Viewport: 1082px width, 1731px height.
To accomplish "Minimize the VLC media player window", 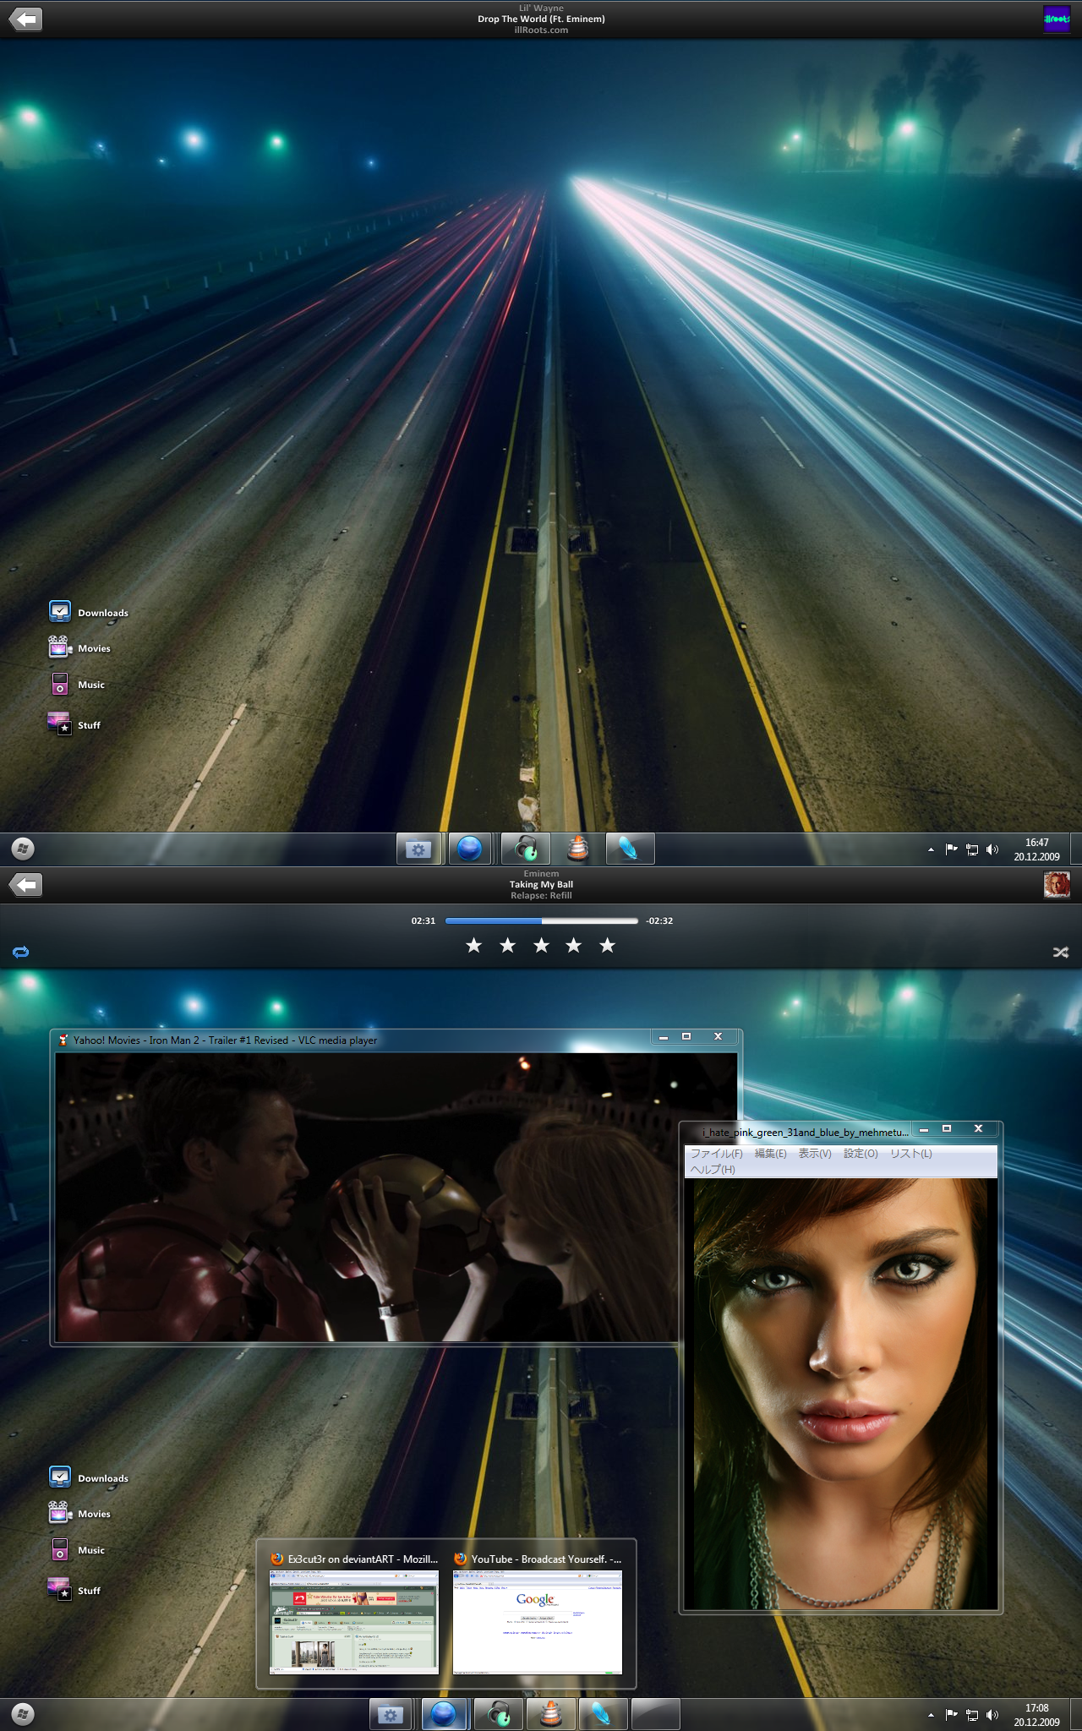I will pyautogui.click(x=664, y=1036).
